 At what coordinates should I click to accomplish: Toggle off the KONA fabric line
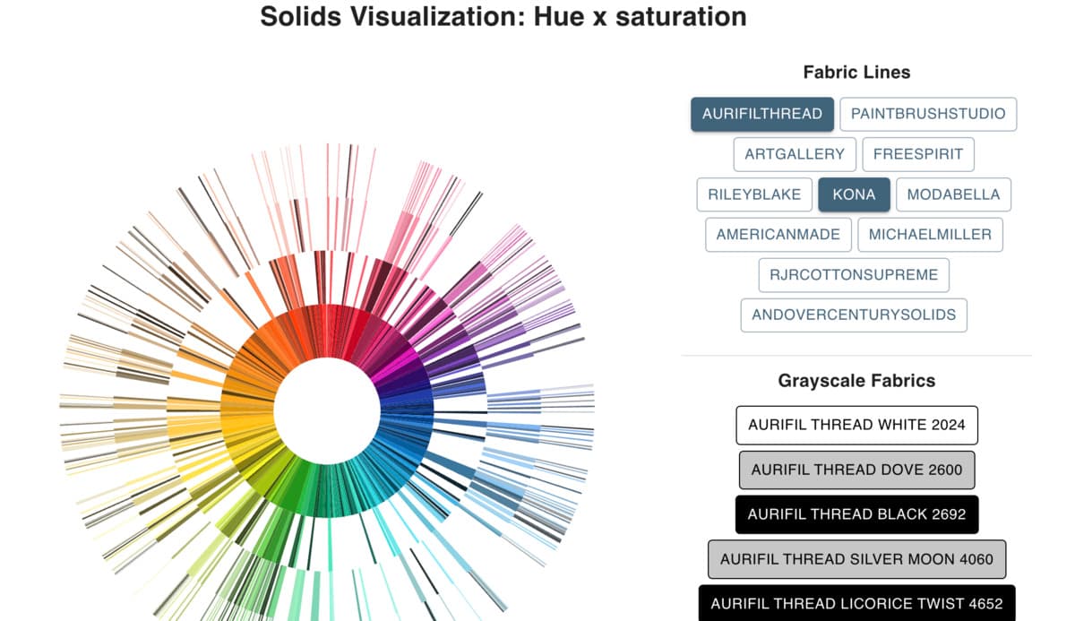tap(854, 194)
